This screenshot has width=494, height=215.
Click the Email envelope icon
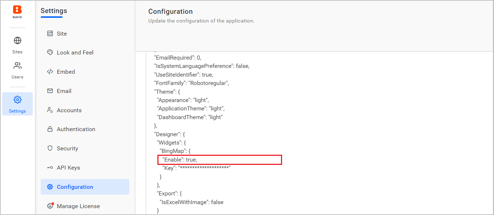coord(49,91)
